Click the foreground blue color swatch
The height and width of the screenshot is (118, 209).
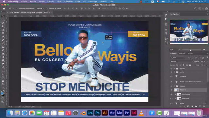[x=2, y=93]
